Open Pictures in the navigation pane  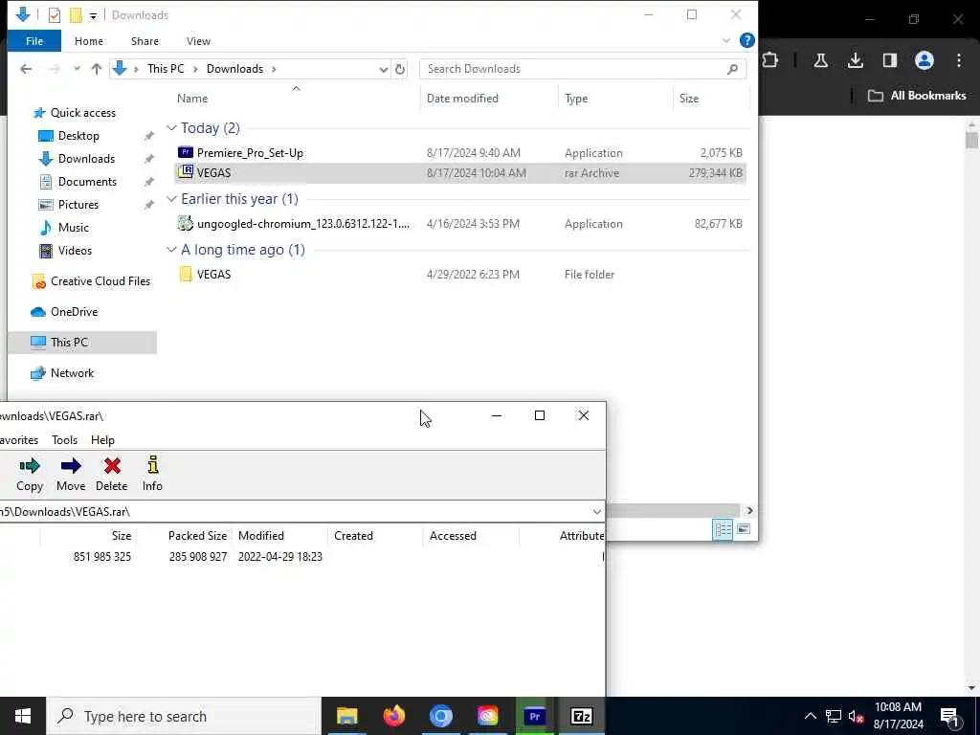pos(78,205)
